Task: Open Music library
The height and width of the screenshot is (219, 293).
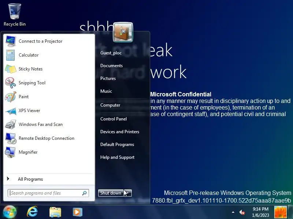Action: 106,91
